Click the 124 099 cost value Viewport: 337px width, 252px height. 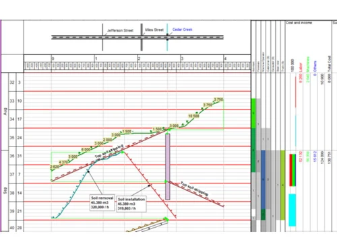tap(322, 157)
